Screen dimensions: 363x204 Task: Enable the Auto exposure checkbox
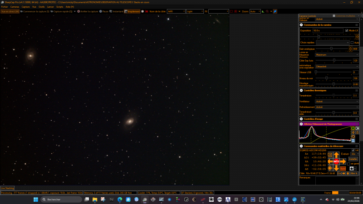352,43
